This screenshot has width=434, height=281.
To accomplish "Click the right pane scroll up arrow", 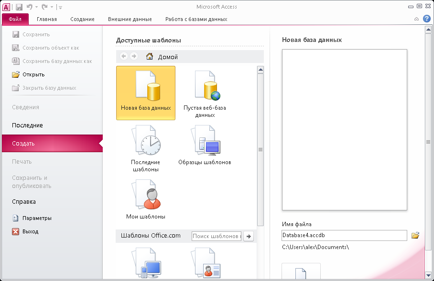I will click(x=428, y=29).
